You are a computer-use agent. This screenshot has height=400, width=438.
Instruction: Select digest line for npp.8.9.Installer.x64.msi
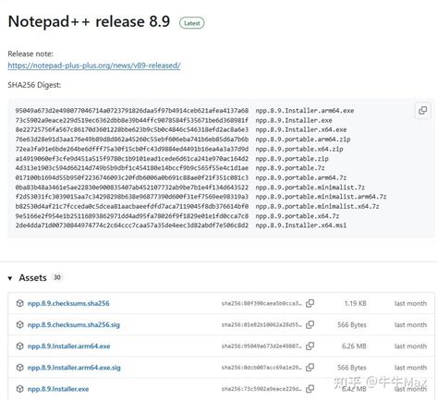coord(181,225)
